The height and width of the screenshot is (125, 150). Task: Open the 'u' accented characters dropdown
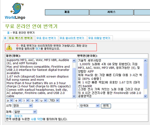(43, 100)
